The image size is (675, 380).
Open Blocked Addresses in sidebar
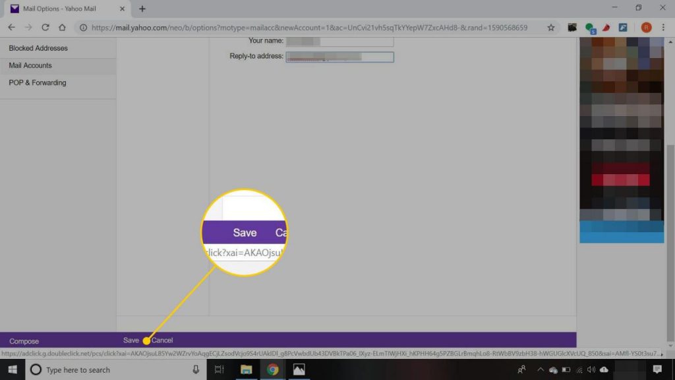[x=38, y=48]
